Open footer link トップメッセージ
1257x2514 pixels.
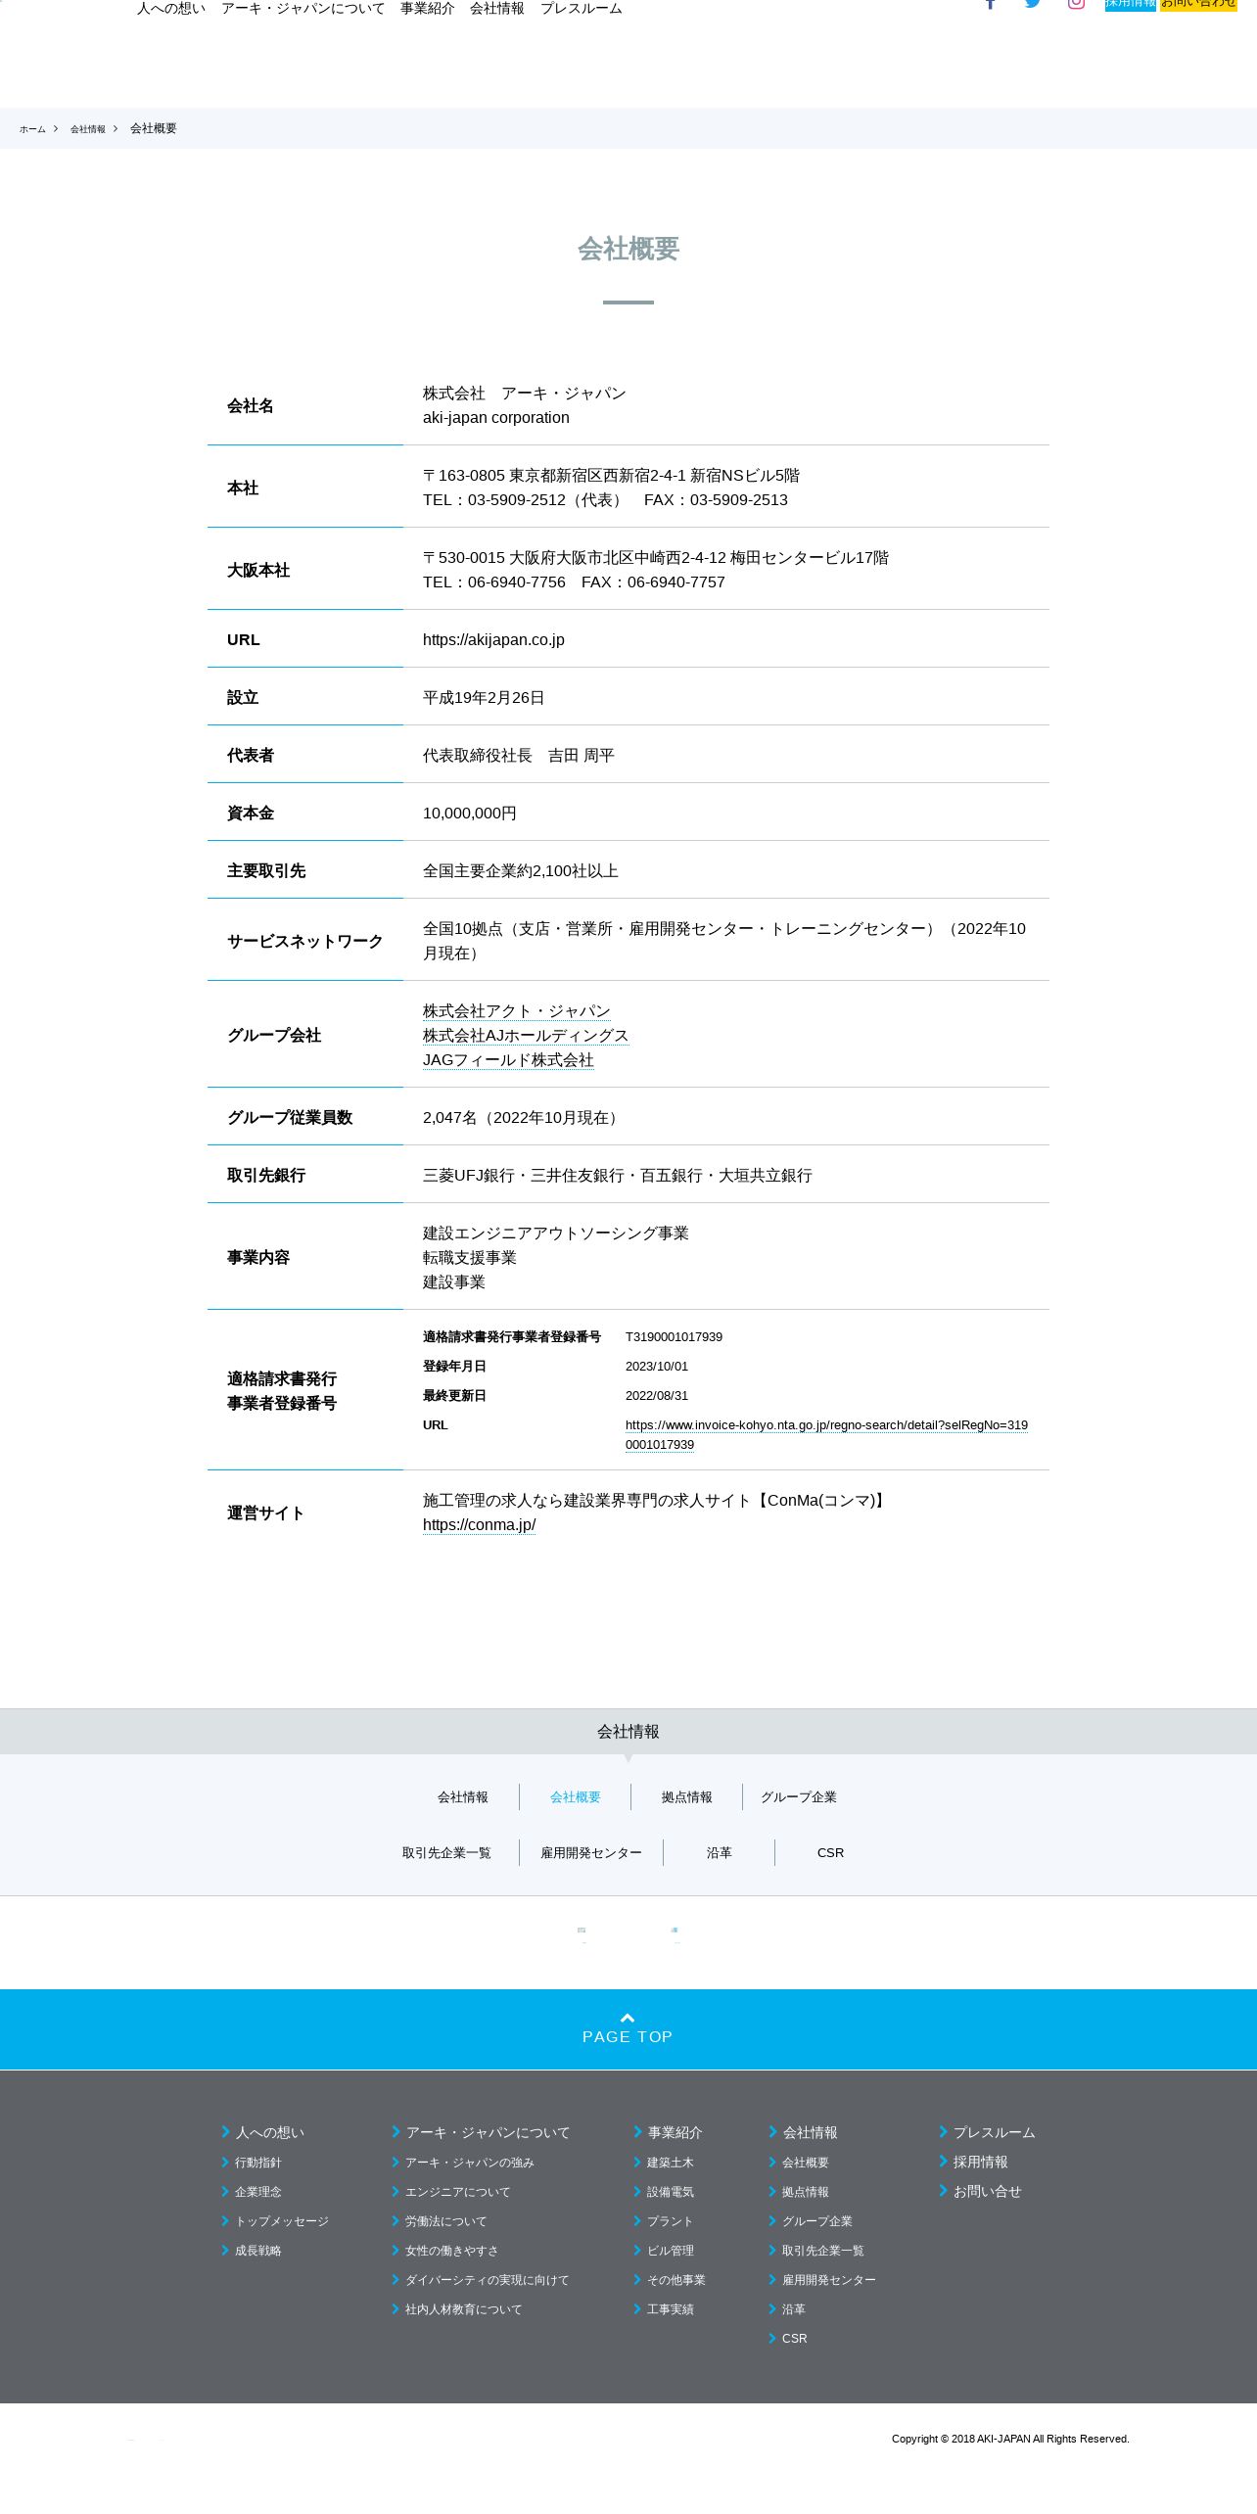(x=282, y=2221)
